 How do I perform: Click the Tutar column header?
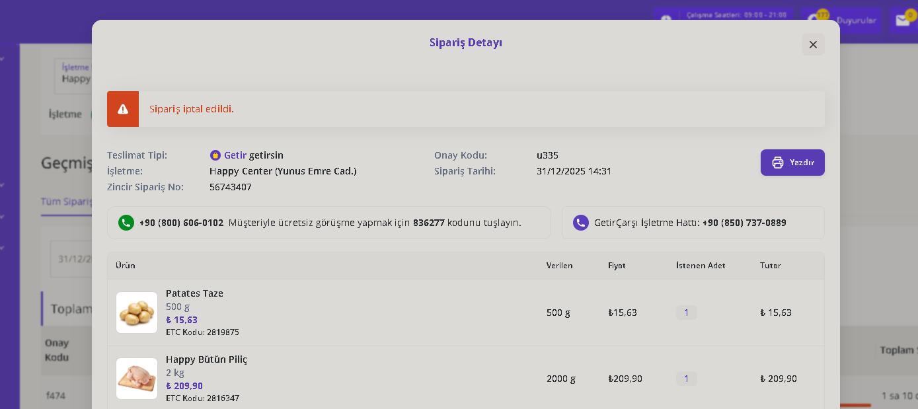click(x=771, y=266)
